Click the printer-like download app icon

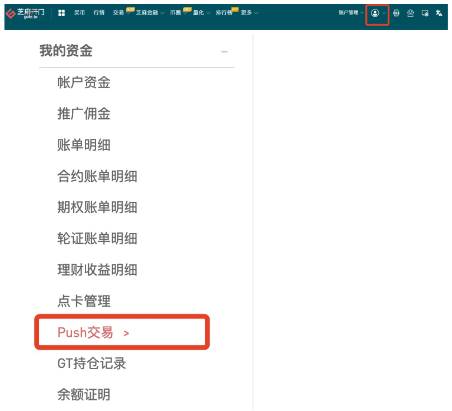coord(396,13)
